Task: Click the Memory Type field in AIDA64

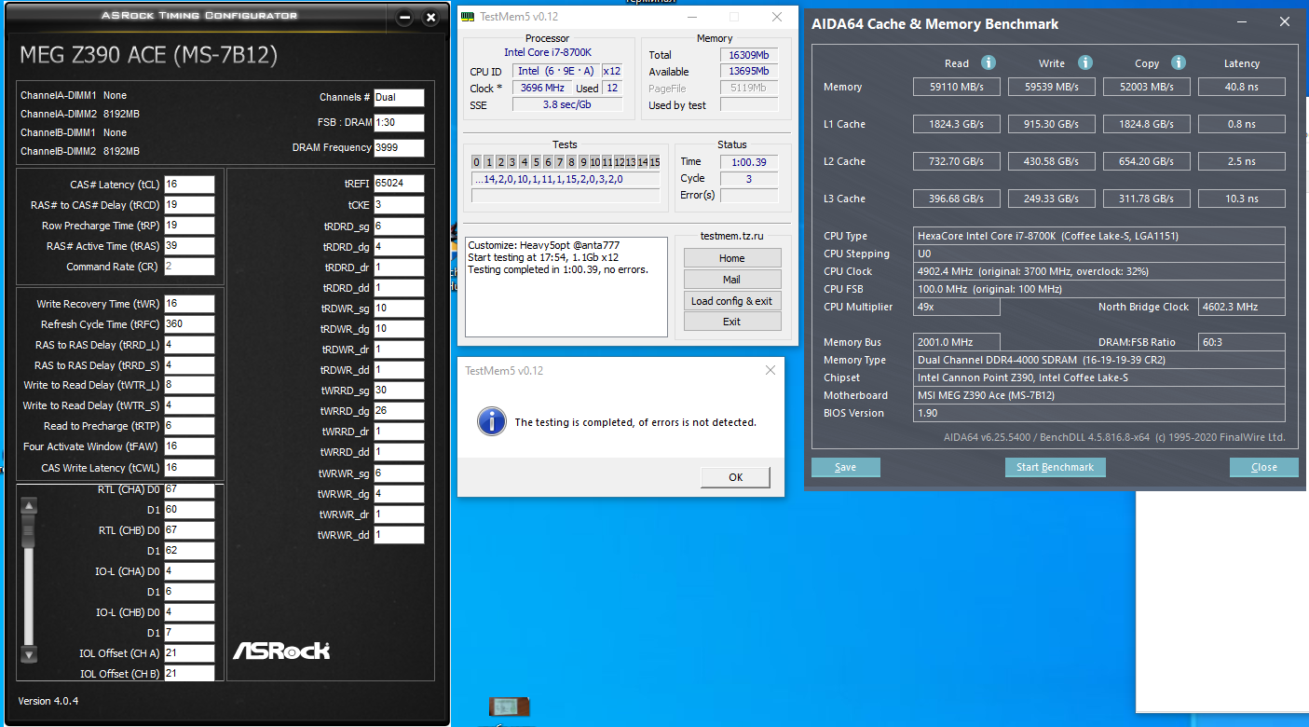Action: 1099,360
